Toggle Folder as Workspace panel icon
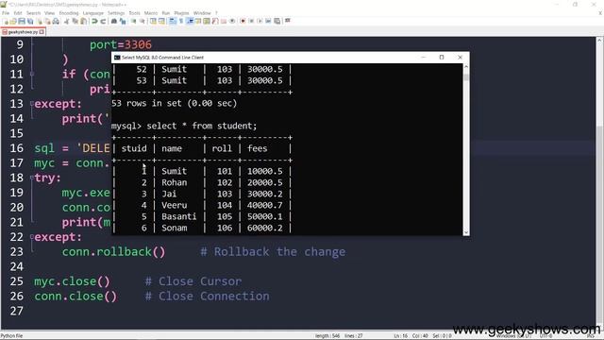The width and height of the screenshot is (604, 340). click(x=224, y=21)
